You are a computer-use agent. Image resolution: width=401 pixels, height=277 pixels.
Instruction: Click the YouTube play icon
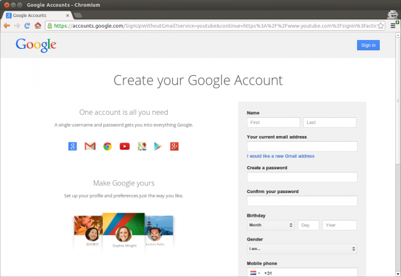pyautogui.click(x=125, y=146)
